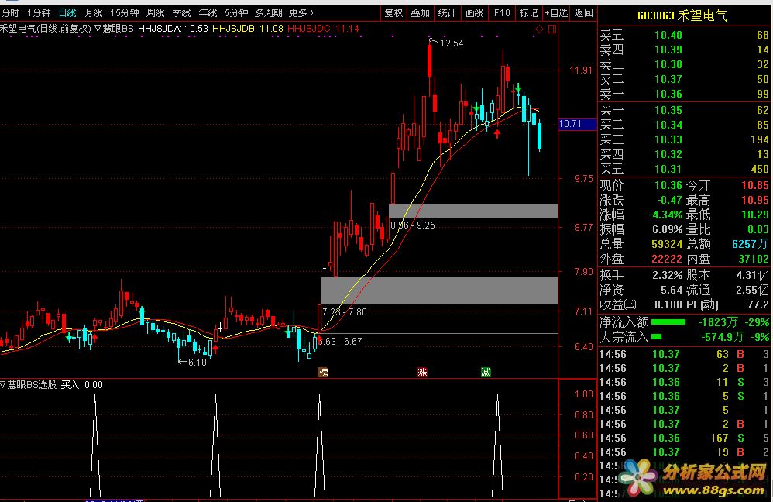Click the stock title 603063 禾望电气
Screen dimensions: 773x502
(682, 15)
